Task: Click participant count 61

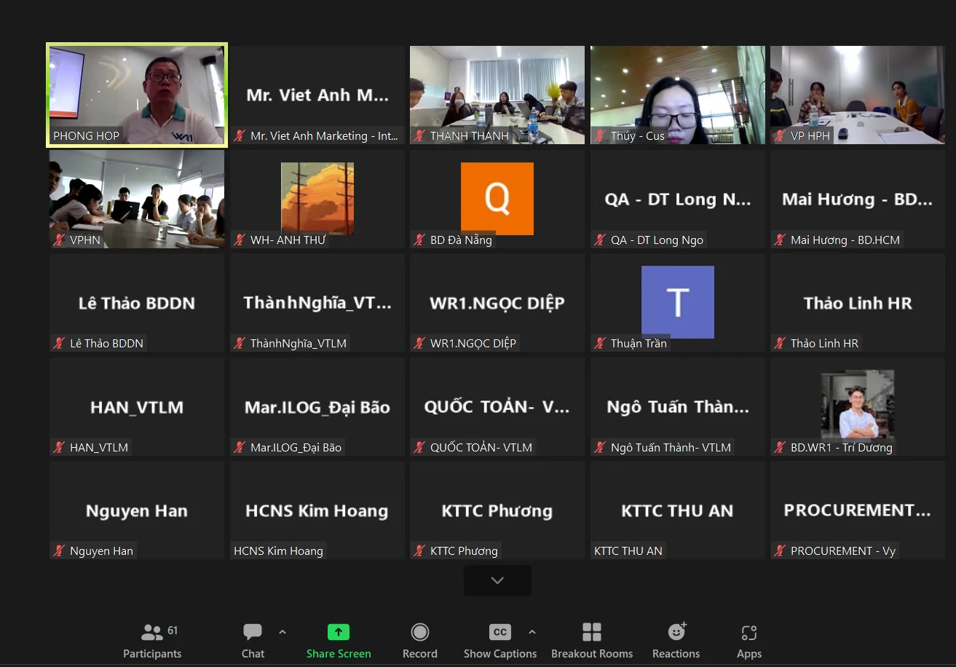Action: click(x=173, y=631)
